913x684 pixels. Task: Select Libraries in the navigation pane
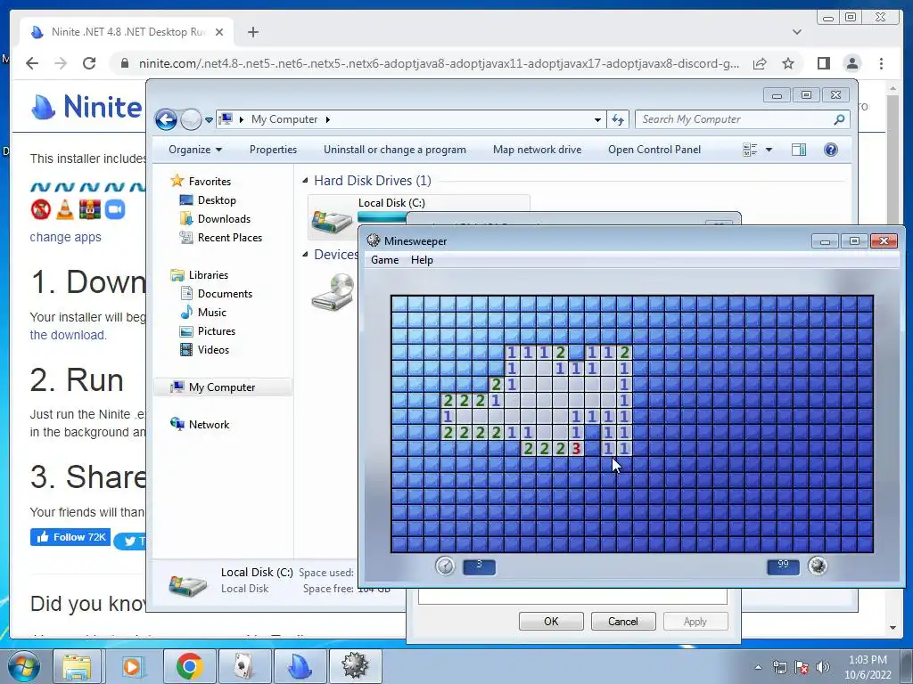click(x=208, y=275)
